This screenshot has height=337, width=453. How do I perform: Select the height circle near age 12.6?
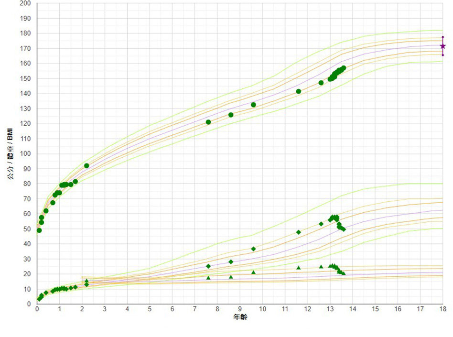(321, 83)
